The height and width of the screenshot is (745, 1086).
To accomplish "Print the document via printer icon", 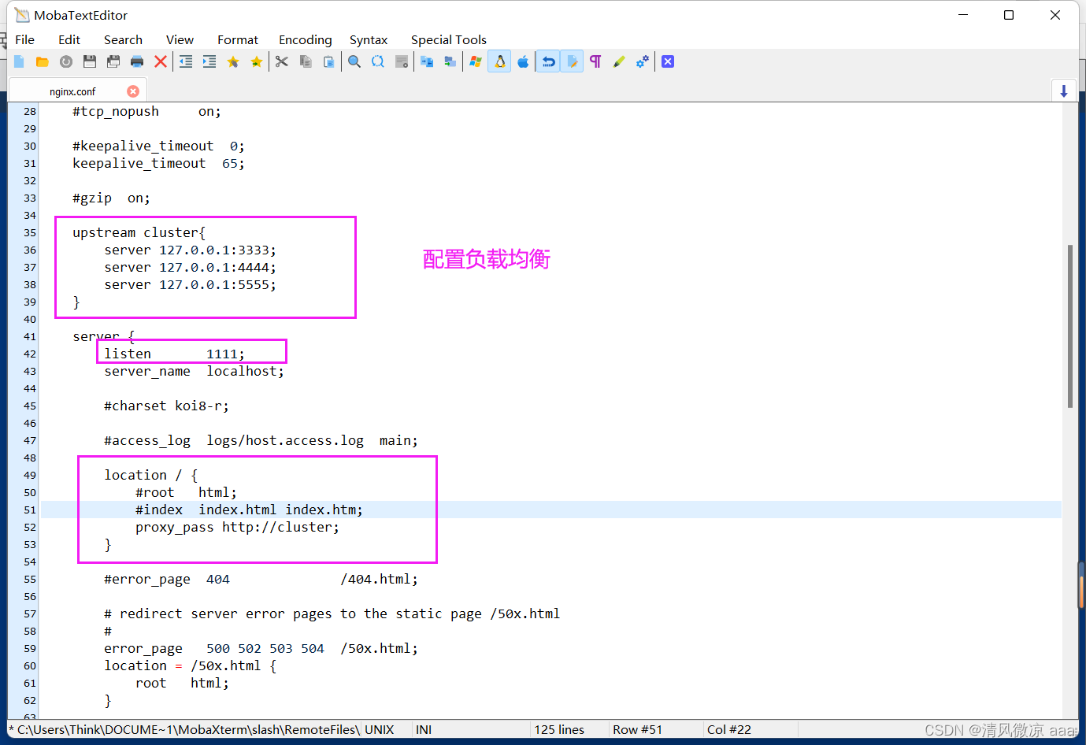I will (x=137, y=61).
